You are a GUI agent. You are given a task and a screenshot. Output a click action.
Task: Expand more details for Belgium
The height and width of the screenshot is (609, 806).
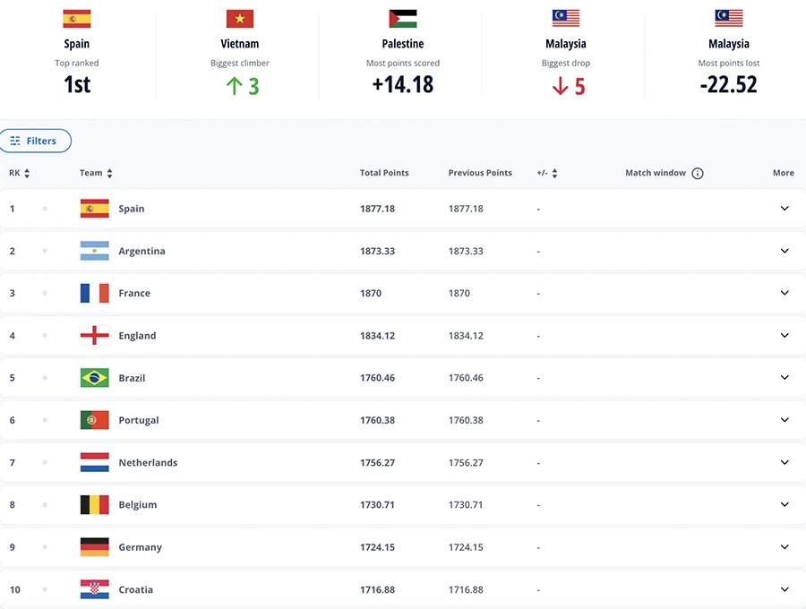coord(785,505)
